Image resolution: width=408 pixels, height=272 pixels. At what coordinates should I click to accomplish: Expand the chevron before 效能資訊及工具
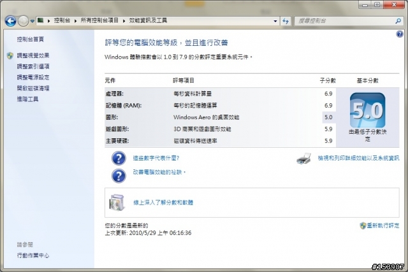click(124, 21)
